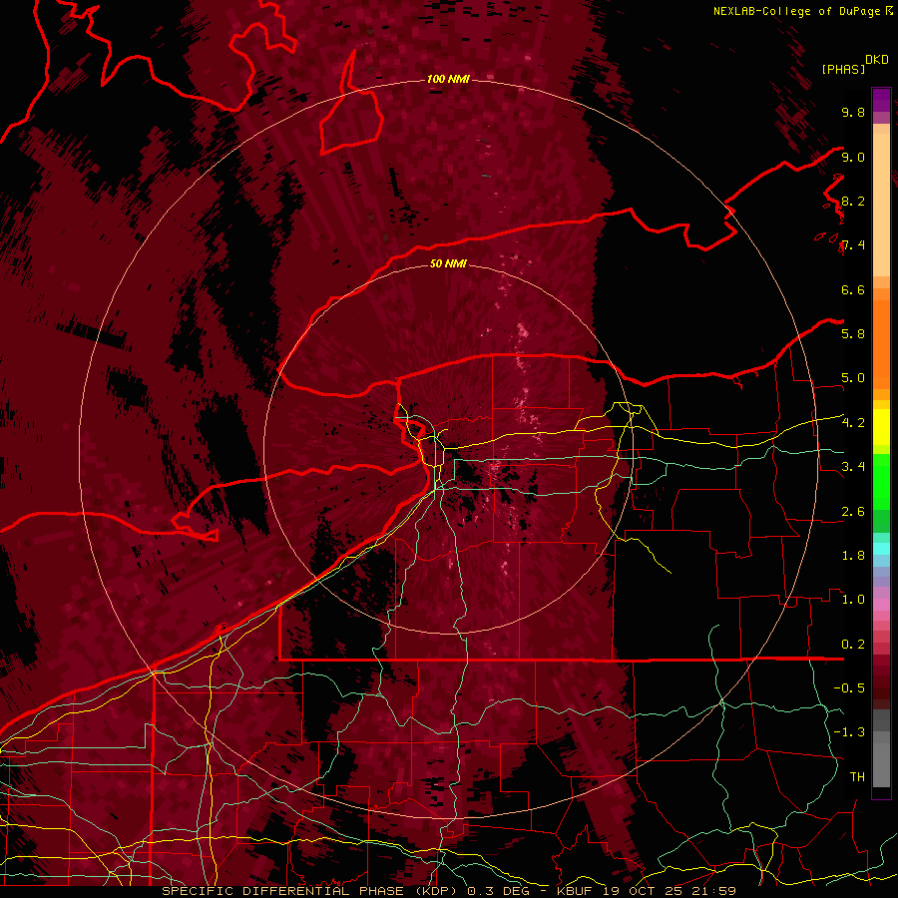Click the 1.8 value on the color scale
Screen dimensions: 898x898
coord(853,556)
